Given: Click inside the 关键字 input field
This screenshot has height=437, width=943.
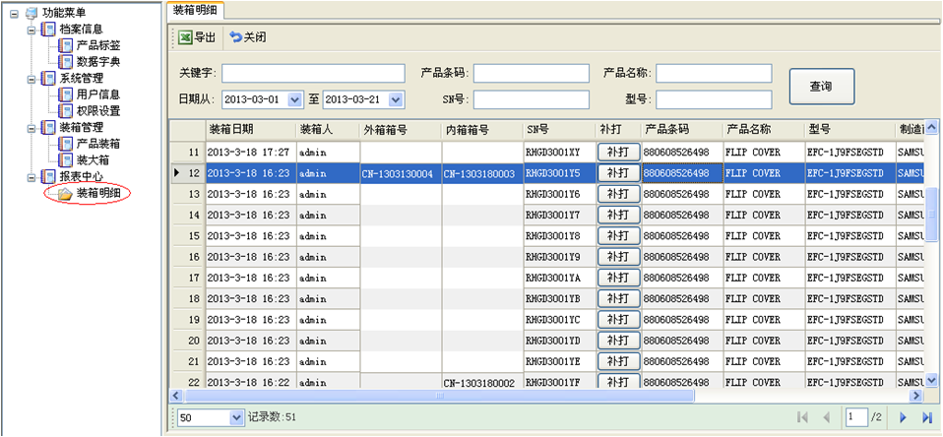Looking at the screenshot, I should pyautogui.click(x=313, y=74).
